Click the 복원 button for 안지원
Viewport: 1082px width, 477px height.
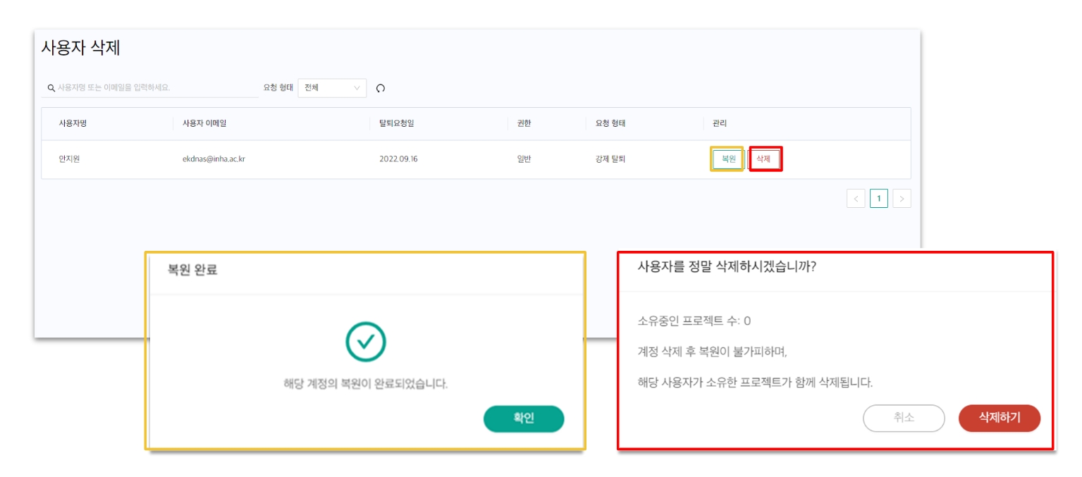(728, 159)
